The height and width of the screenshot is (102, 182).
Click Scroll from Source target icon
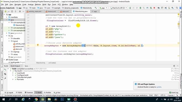12,11
